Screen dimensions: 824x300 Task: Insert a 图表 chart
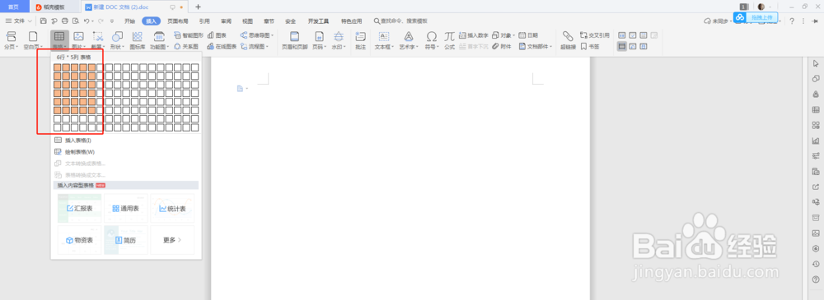(x=217, y=35)
